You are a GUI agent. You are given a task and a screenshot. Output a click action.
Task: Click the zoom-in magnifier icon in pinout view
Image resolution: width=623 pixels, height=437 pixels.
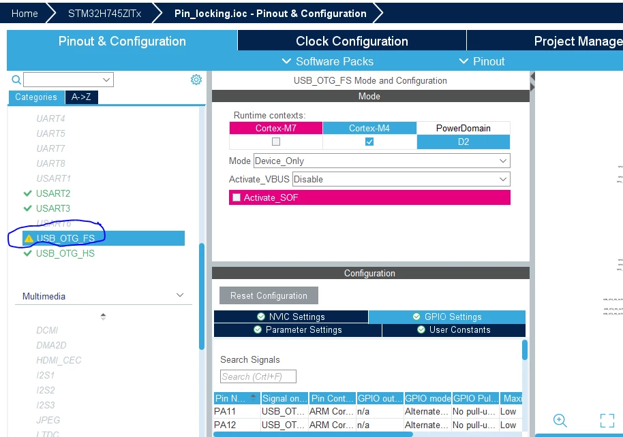click(560, 421)
